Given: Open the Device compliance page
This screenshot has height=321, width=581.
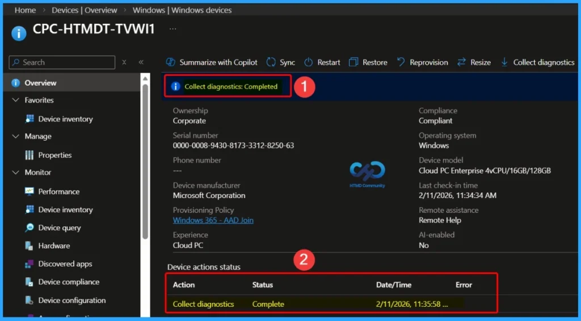Looking at the screenshot, I should coord(69,282).
